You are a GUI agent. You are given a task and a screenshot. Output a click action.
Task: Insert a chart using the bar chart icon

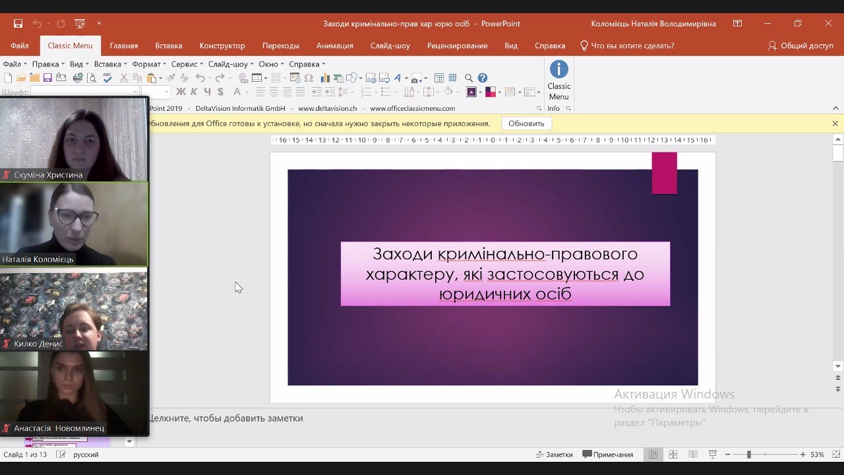(x=325, y=78)
